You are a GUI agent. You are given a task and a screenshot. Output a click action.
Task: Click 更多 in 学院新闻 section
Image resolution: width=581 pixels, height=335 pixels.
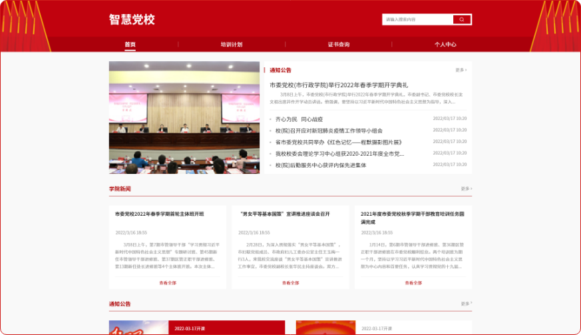tap(467, 188)
